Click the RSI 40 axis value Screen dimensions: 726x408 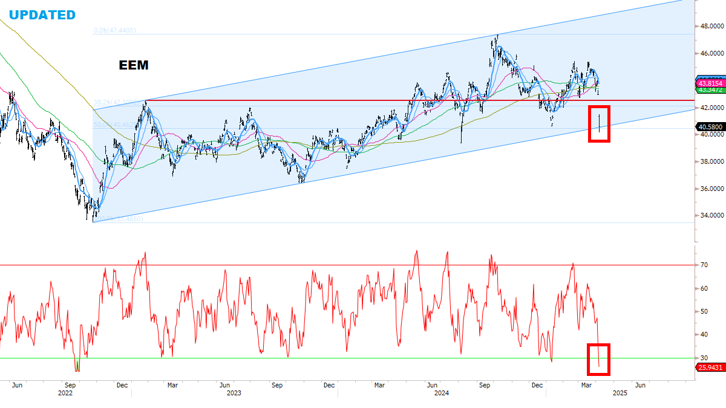[704, 334]
